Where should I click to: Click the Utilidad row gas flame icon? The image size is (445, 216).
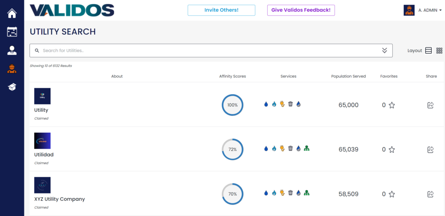click(274, 148)
